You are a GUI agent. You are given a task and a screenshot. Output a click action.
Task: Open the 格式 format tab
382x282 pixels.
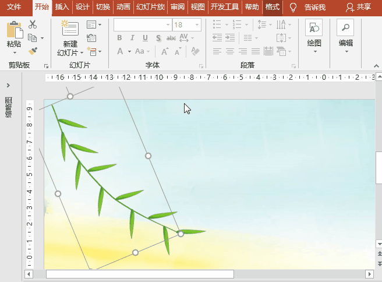point(273,7)
